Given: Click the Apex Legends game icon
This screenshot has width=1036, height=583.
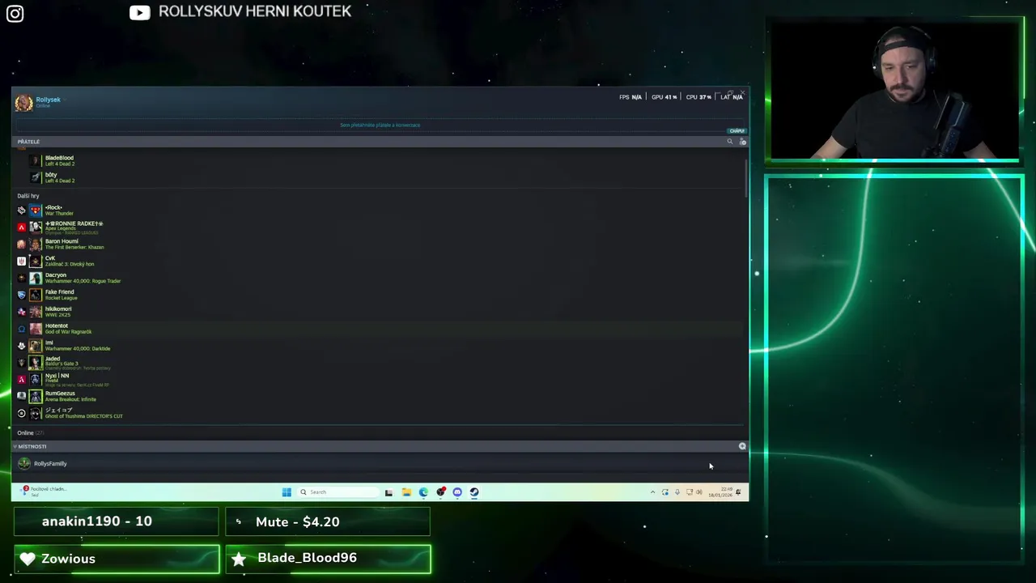Looking at the screenshot, I should coord(22,228).
